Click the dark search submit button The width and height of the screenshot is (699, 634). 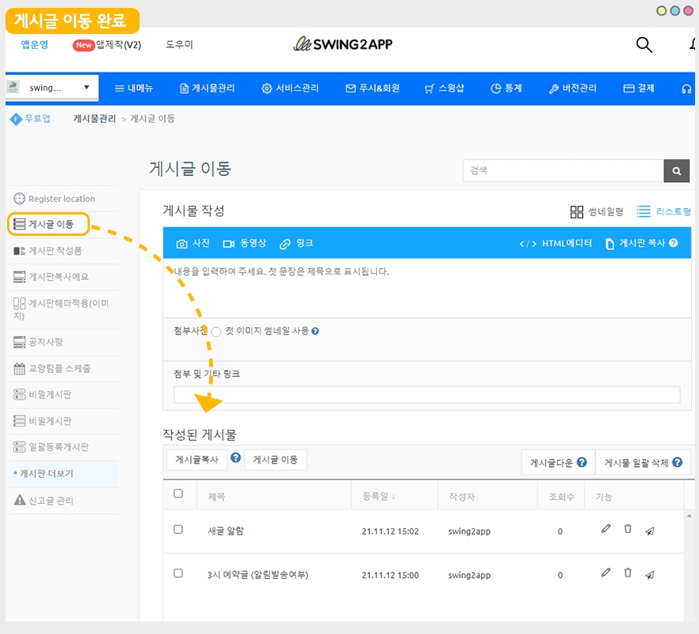tap(676, 170)
